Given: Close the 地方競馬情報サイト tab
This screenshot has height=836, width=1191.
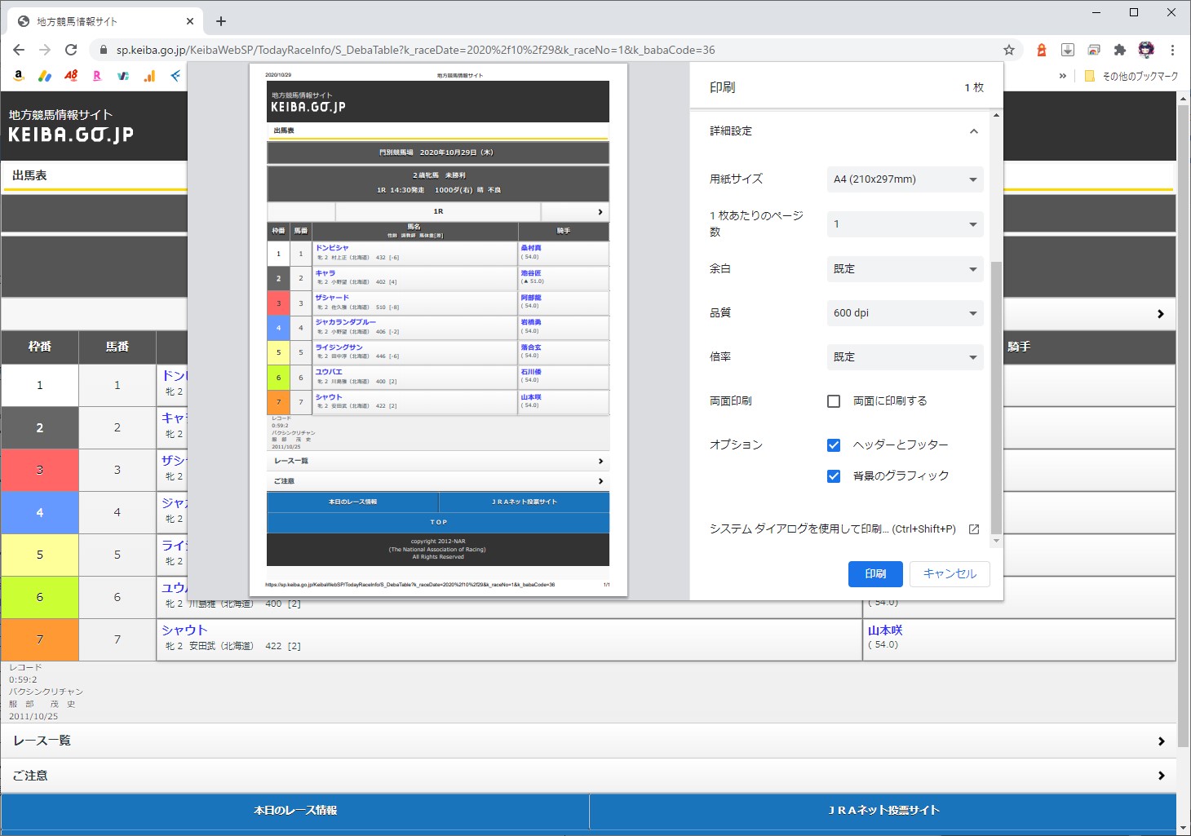Looking at the screenshot, I should tap(190, 21).
